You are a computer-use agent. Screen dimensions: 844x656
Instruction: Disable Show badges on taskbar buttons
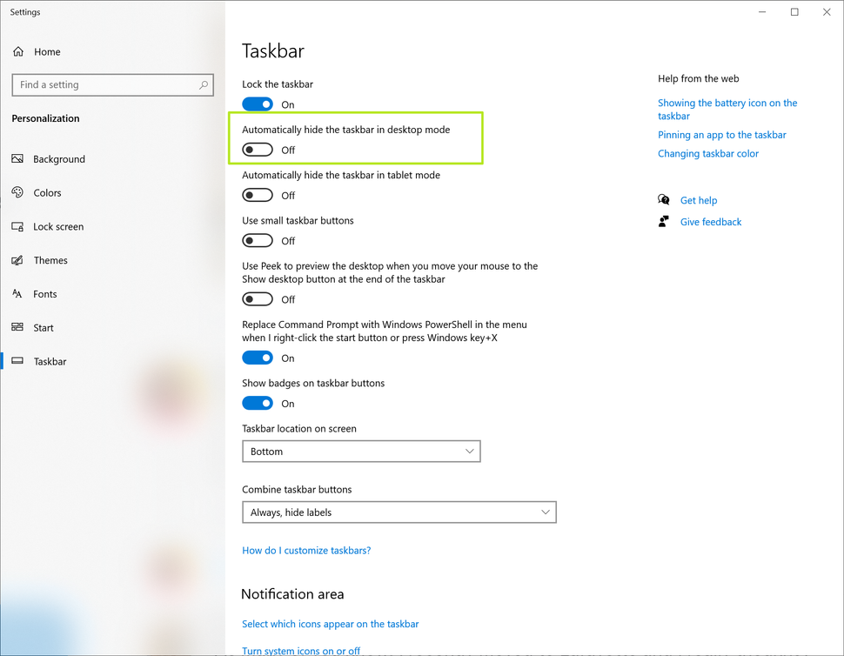point(258,402)
